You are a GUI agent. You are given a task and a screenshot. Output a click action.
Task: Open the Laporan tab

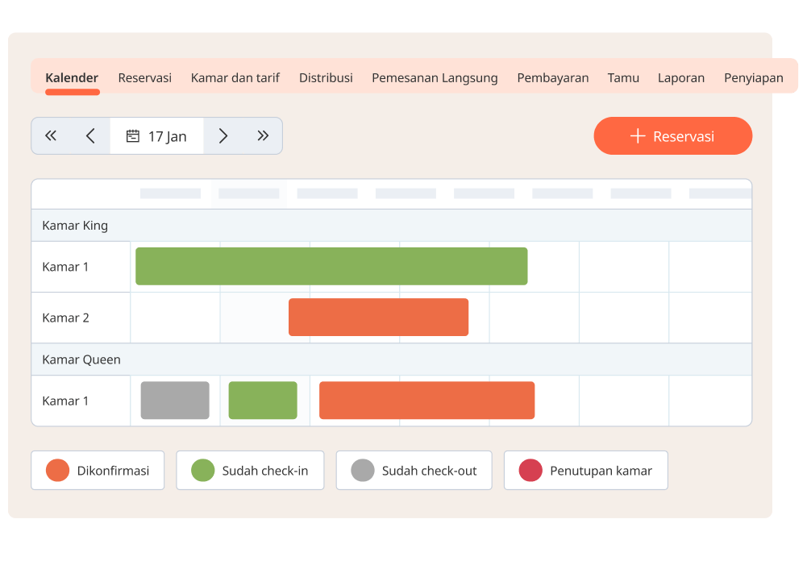tap(680, 78)
